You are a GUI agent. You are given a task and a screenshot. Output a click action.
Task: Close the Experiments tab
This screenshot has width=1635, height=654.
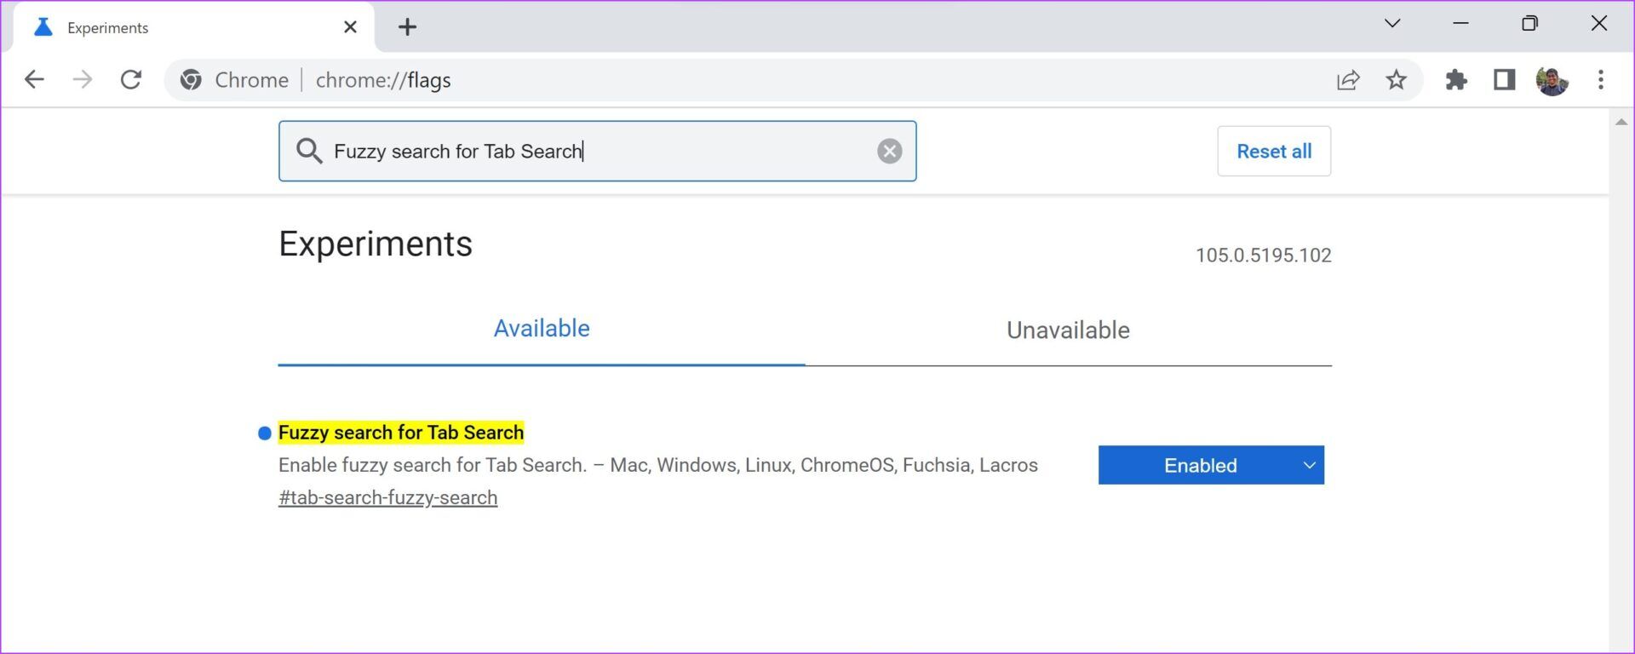pyautogui.click(x=350, y=27)
